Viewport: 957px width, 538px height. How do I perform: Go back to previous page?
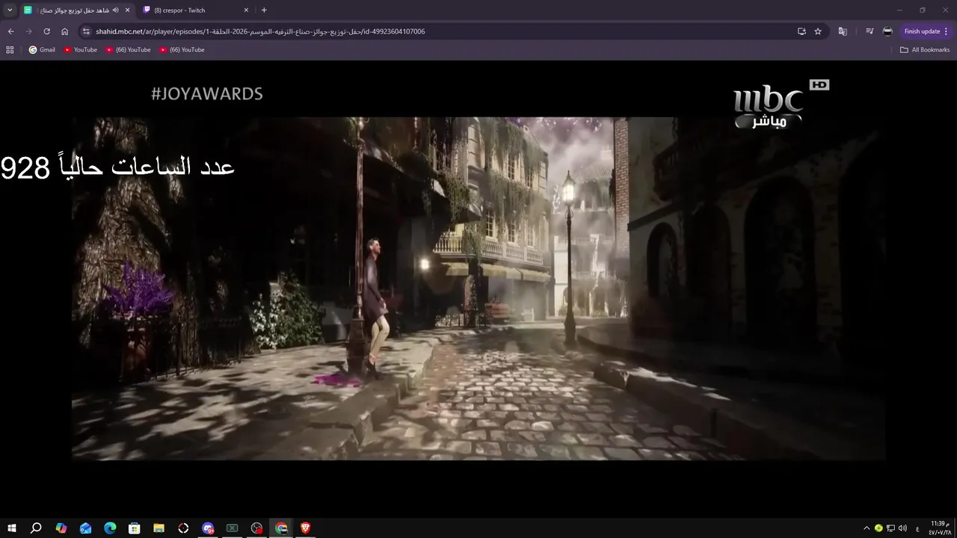point(10,31)
